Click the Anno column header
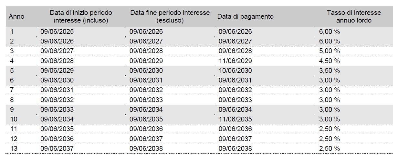 click(x=16, y=16)
